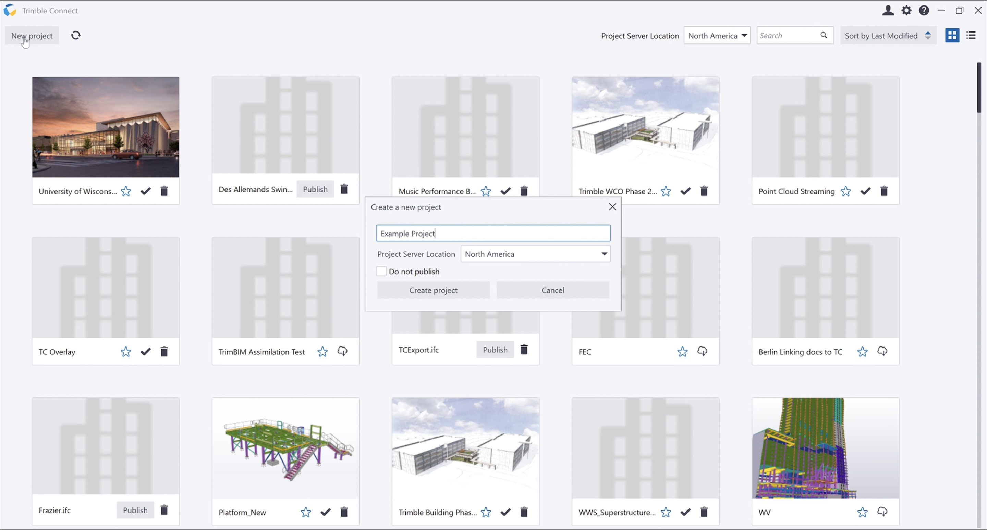The image size is (987, 530).
Task: Click the Berlin Linking docs to TC label
Action: pos(800,352)
